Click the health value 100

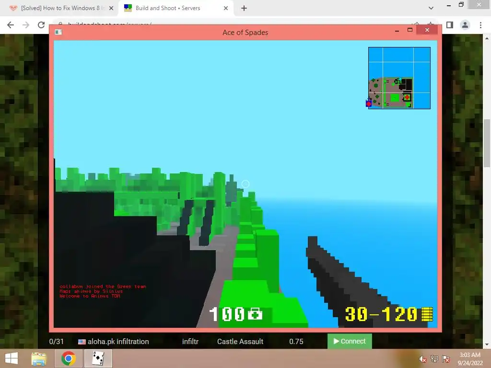click(227, 314)
